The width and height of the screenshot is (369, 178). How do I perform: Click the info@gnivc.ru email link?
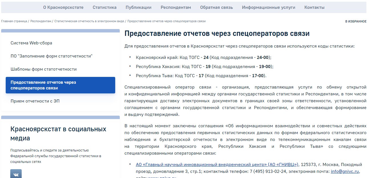[x=345, y=171]
